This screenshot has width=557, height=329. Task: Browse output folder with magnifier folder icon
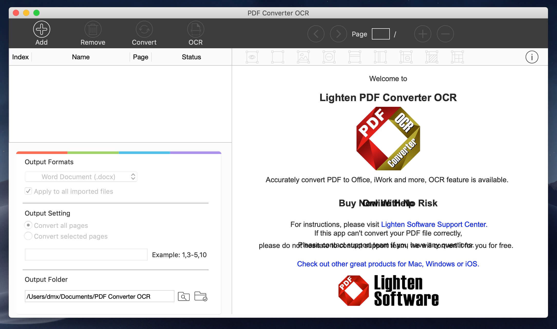pyautogui.click(x=184, y=296)
